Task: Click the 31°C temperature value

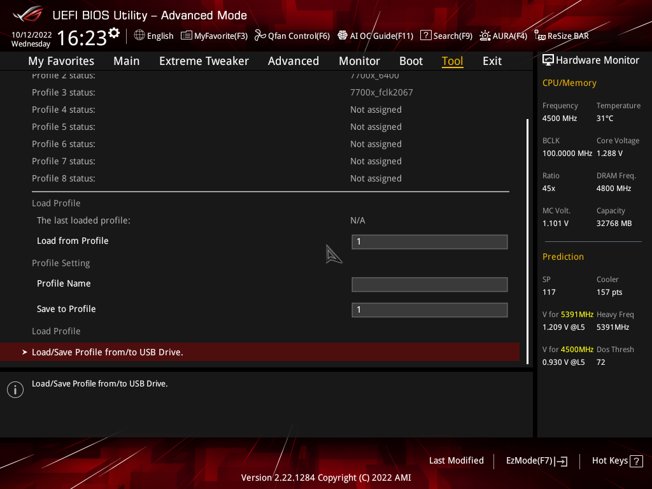Action: 605,118
